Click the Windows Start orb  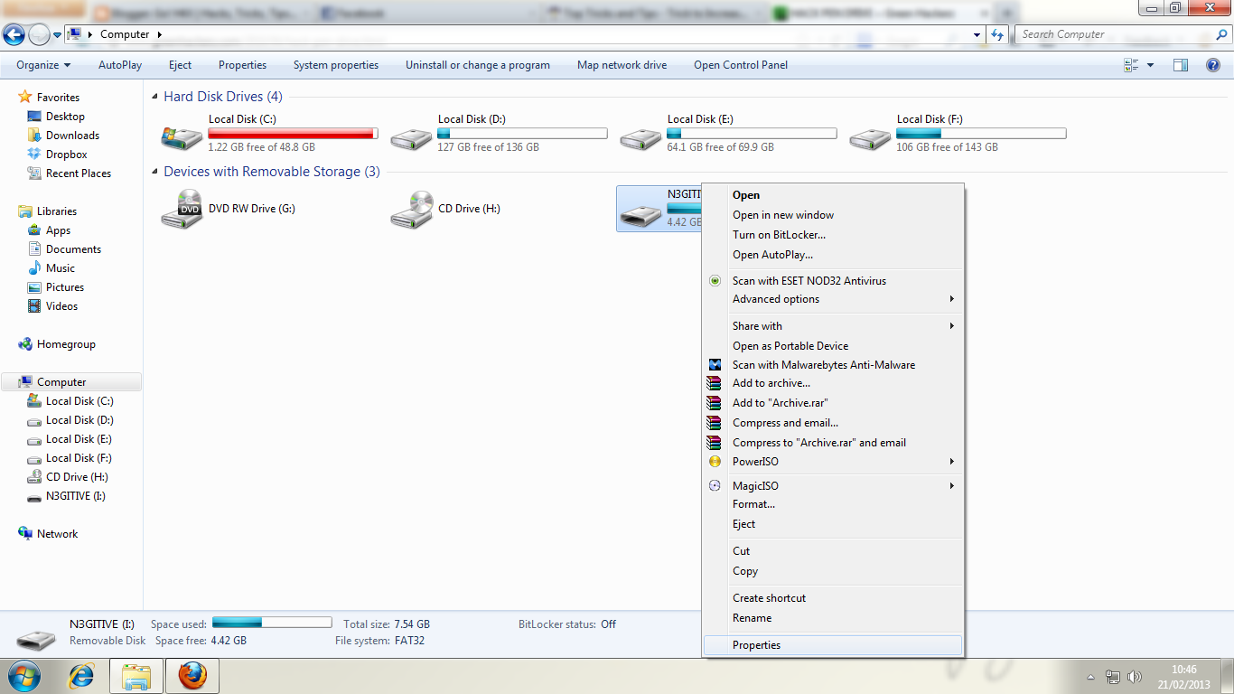[x=23, y=675]
